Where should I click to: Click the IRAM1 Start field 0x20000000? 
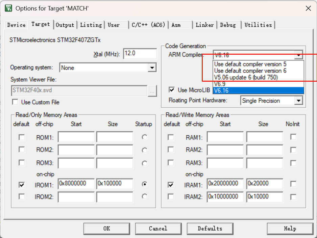click(225, 184)
